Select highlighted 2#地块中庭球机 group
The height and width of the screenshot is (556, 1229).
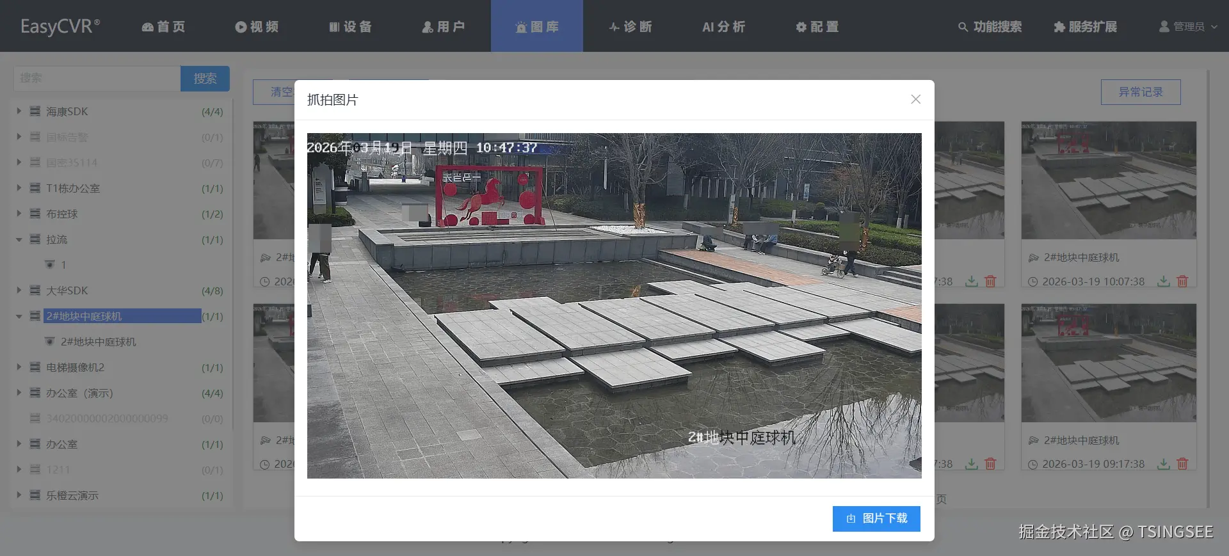click(x=122, y=316)
